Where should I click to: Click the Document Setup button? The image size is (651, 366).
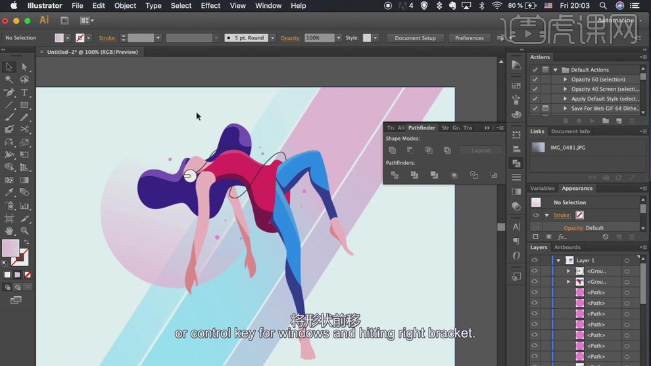click(x=415, y=38)
